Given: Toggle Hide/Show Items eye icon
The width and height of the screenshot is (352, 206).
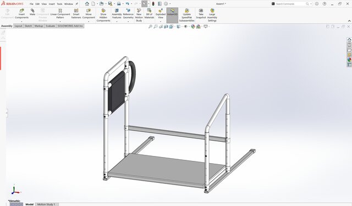Looking at the screenshot, I should (185, 27).
